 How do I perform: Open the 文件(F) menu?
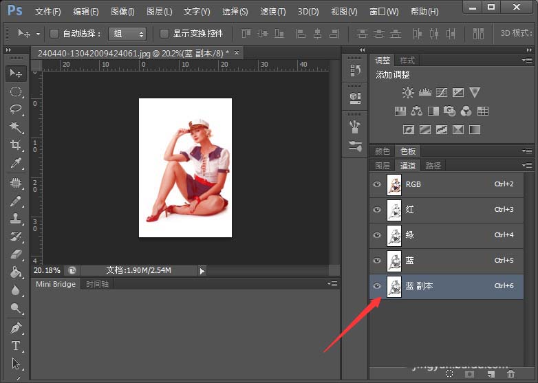pyautogui.click(x=47, y=12)
